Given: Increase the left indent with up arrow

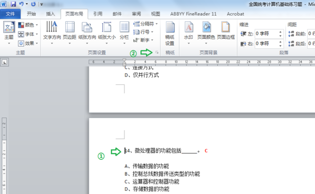Looking at the screenshot, I should [280, 32].
